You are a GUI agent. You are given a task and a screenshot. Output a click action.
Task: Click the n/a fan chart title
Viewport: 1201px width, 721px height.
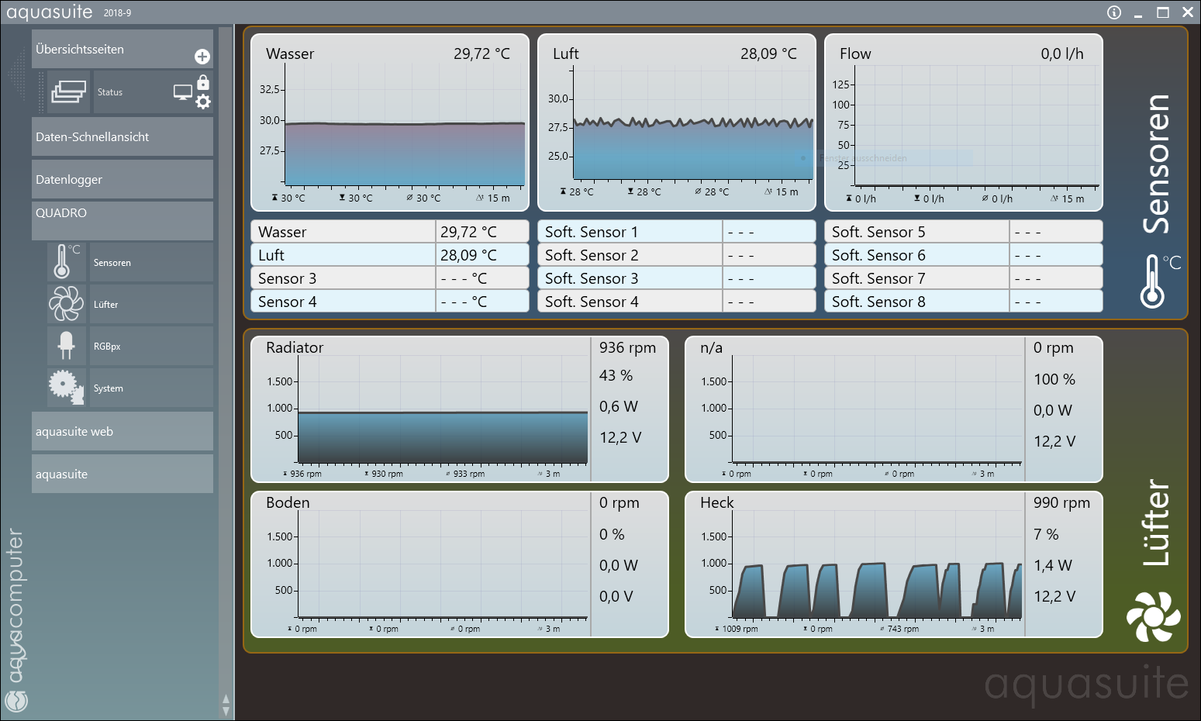click(711, 348)
